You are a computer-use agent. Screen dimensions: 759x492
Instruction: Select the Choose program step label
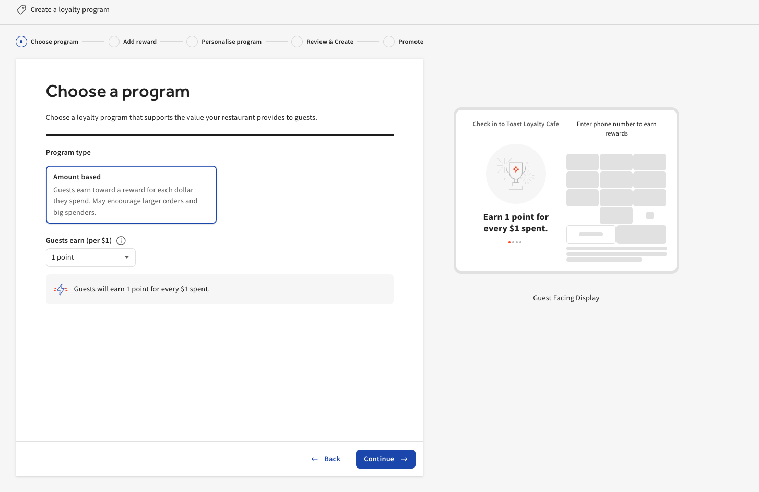(x=54, y=41)
